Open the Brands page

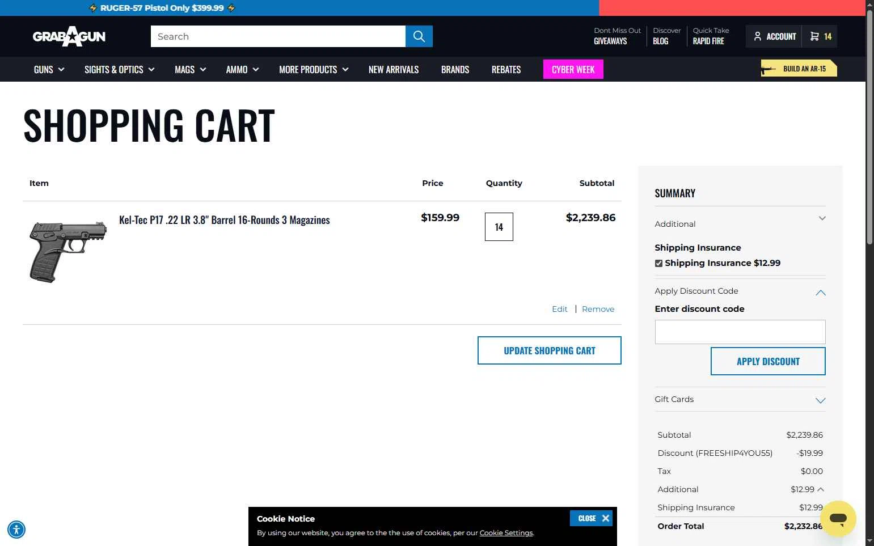tap(455, 69)
